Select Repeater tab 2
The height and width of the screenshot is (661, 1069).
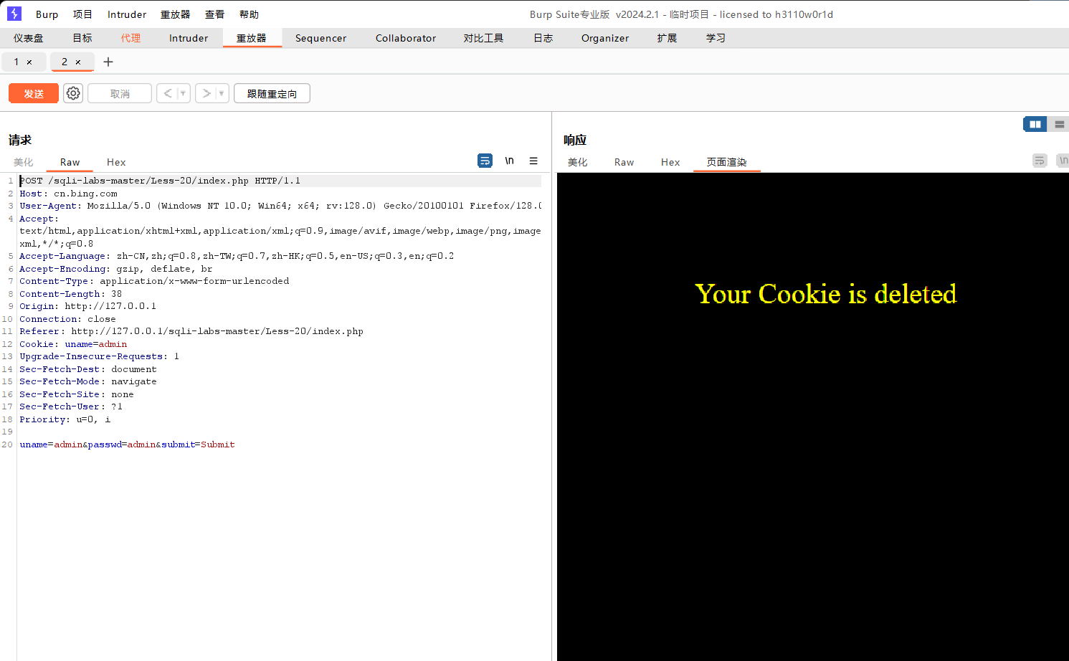[x=65, y=62]
